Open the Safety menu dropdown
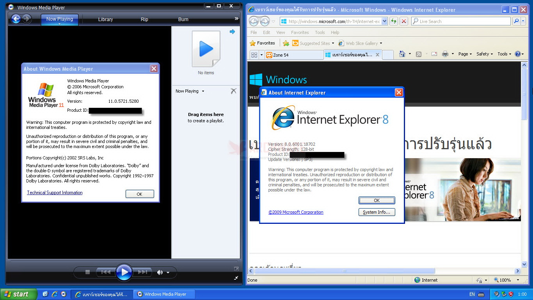Image resolution: width=533 pixels, height=300 pixels. tap(485, 54)
